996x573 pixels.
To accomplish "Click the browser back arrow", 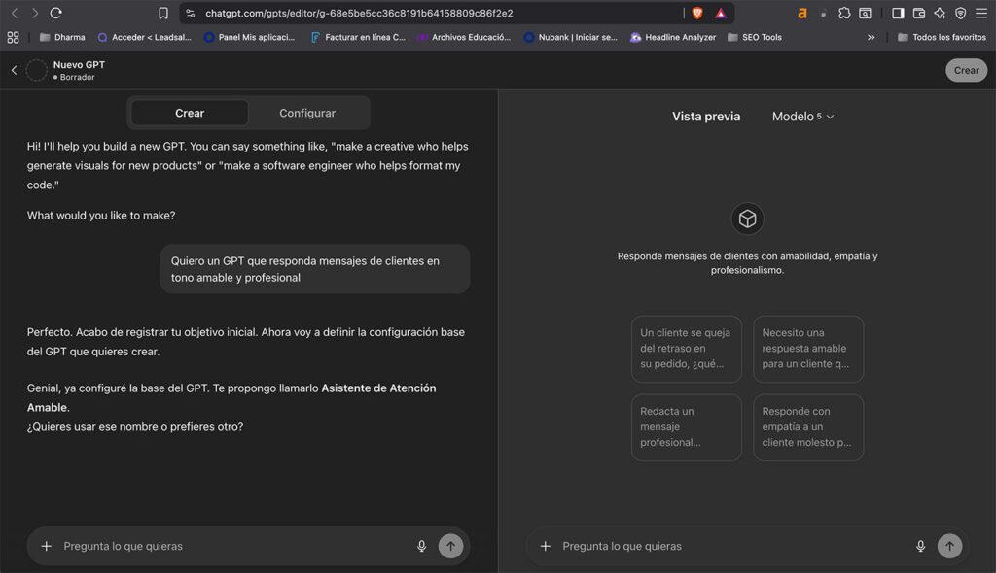I will coord(15,13).
